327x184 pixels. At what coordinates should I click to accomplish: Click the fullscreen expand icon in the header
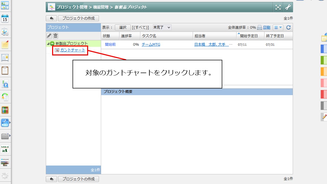[278, 7]
